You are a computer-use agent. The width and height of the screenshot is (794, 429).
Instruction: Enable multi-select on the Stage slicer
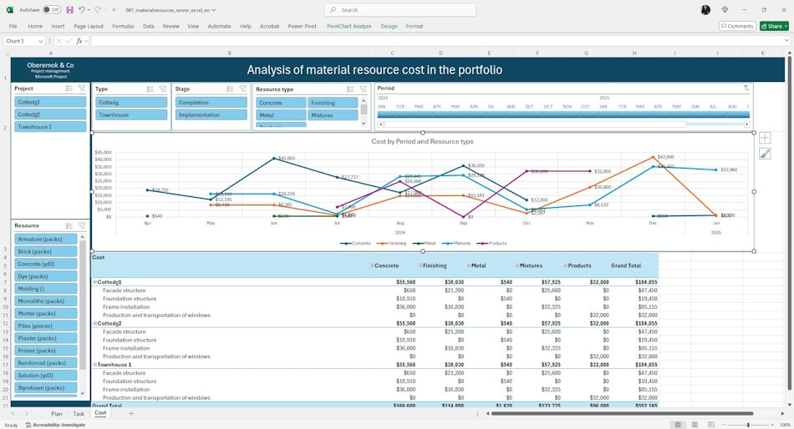point(229,89)
